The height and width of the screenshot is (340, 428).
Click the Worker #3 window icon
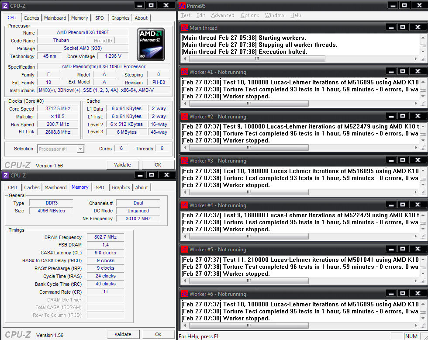click(x=184, y=160)
